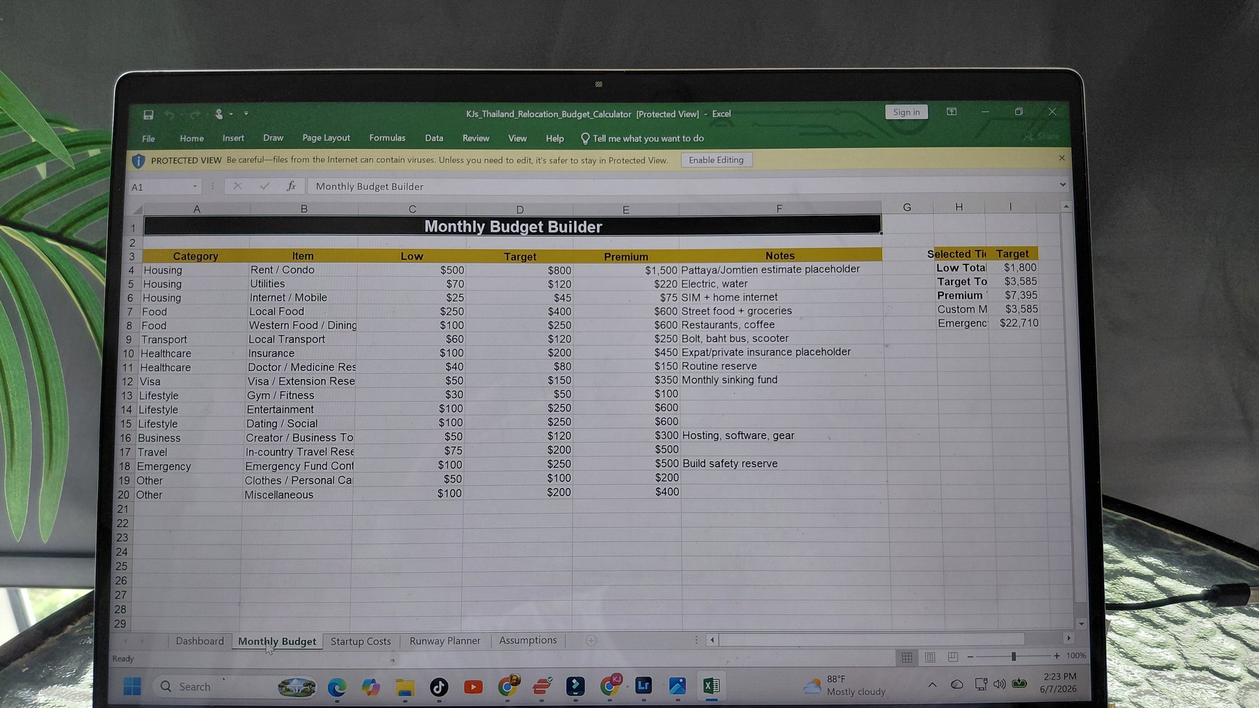Click the Save icon in Quick Access Toolbar
This screenshot has width=1259, height=708.
click(x=148, y=115)
